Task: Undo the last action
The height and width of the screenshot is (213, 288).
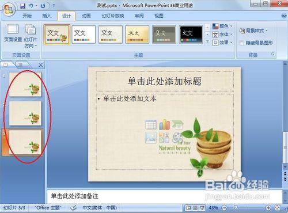Action: pos(31,6)
